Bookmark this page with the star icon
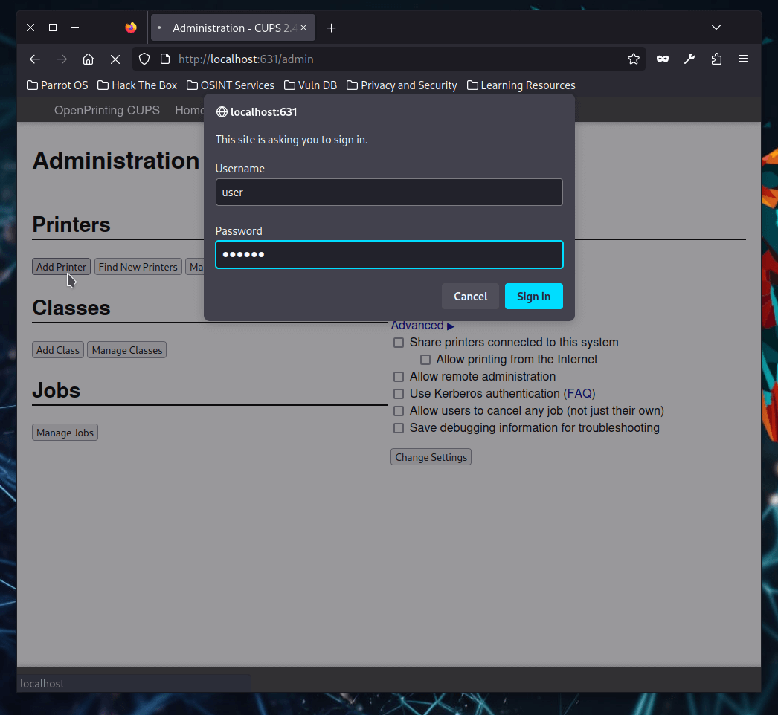The width and height of the screenshot is (778, 715). (x=633, y=59)
